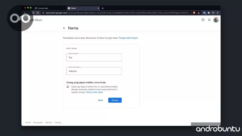The width and height of the screenshot is (242, 136).
Task: Click the Nama Belakang field containing Yulianto
Action: [94, 71]
